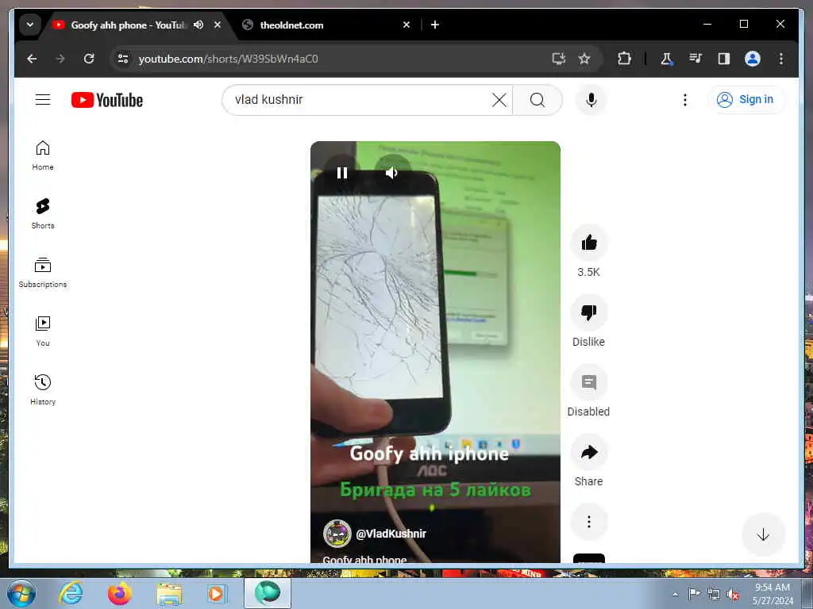813x609 pixels.
Task: Open Home in YouTube sidebar
Action: coord(43,155)
